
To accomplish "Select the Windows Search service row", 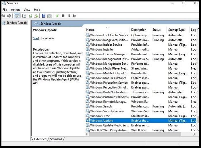I will (101, 106).
